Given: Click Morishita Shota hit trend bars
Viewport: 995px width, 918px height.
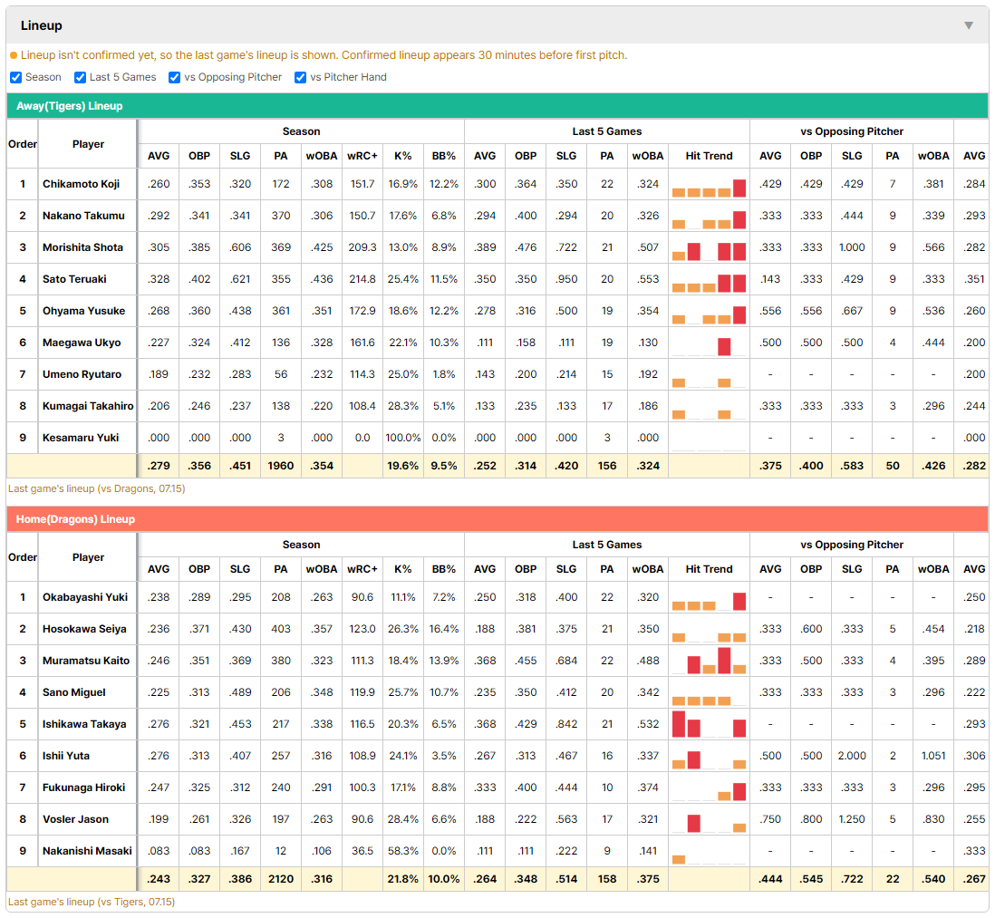Looking at the screenshot, I should click(x=709, y=248).
